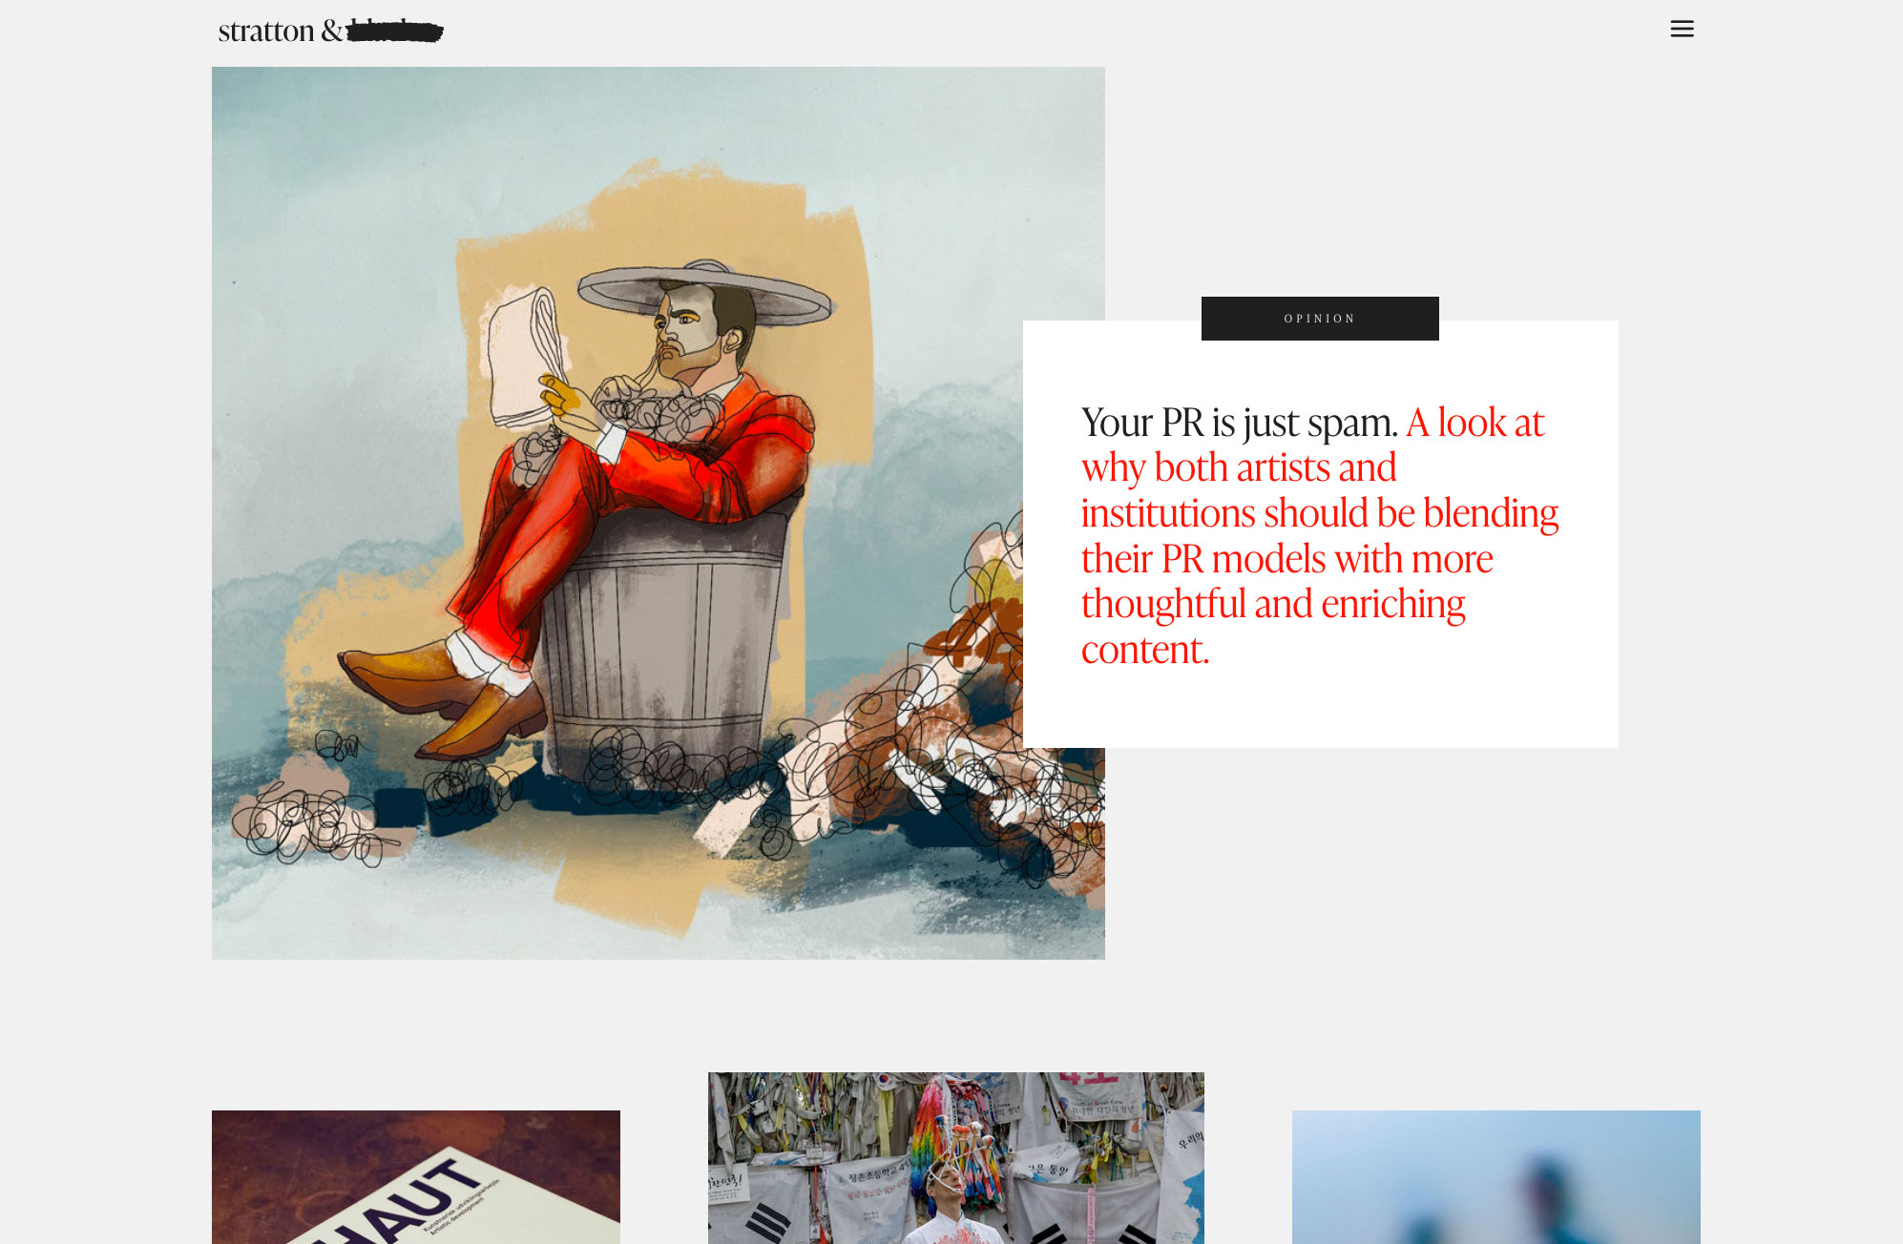This screenshot has width=1903, height=1244.
Task: Click the OPINION category label
Action: [x=1320, y=319]
